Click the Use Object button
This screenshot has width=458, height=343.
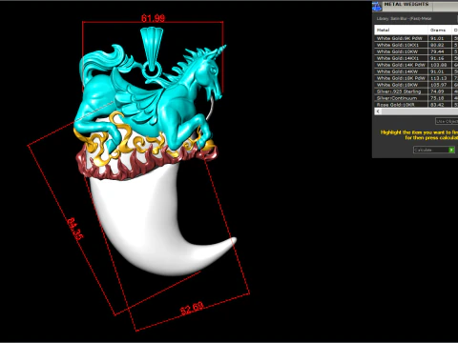[x=447, y=121]
